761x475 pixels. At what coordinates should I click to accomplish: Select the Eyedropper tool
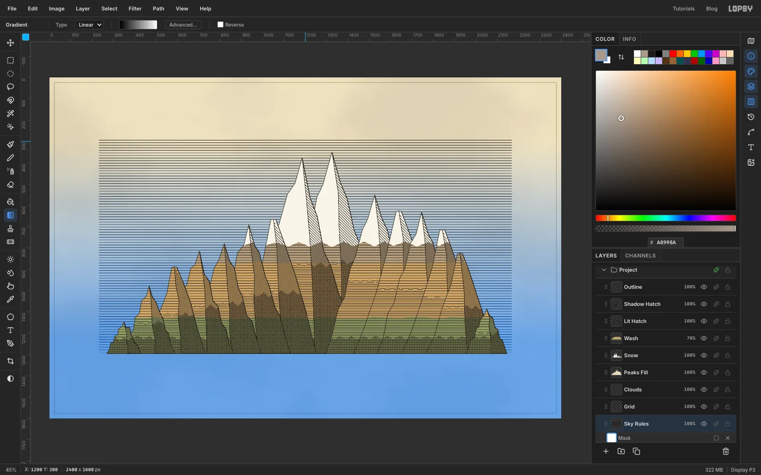coord(10,299)
